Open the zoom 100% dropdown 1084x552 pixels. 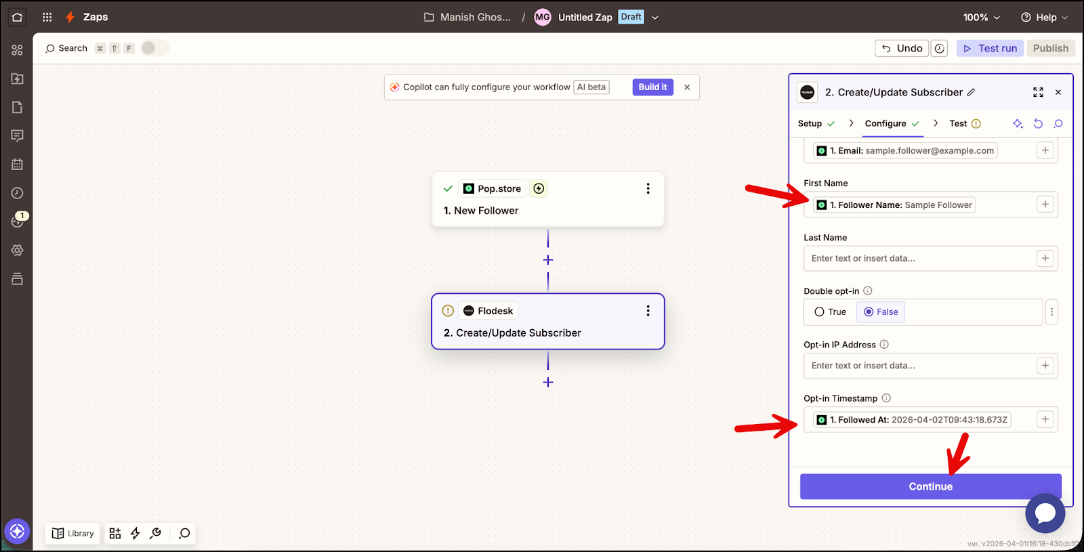(981, 17)
